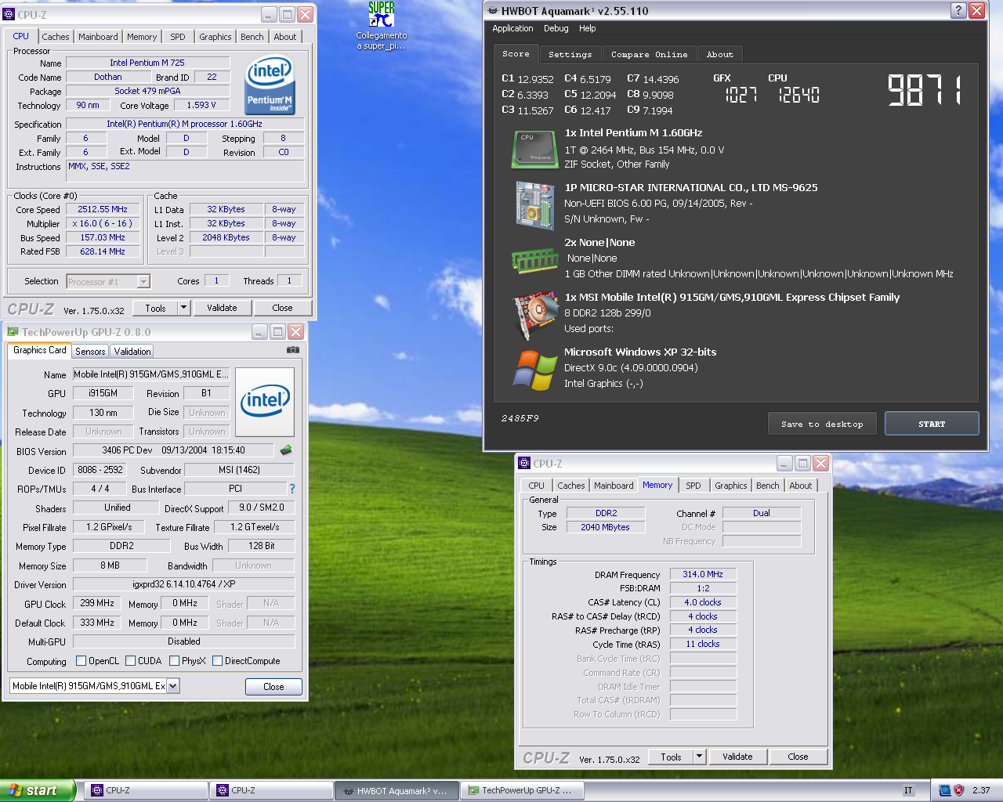
Task: Switch to Caches tab in top CPU-Z window
Action: tap(56, 37)
